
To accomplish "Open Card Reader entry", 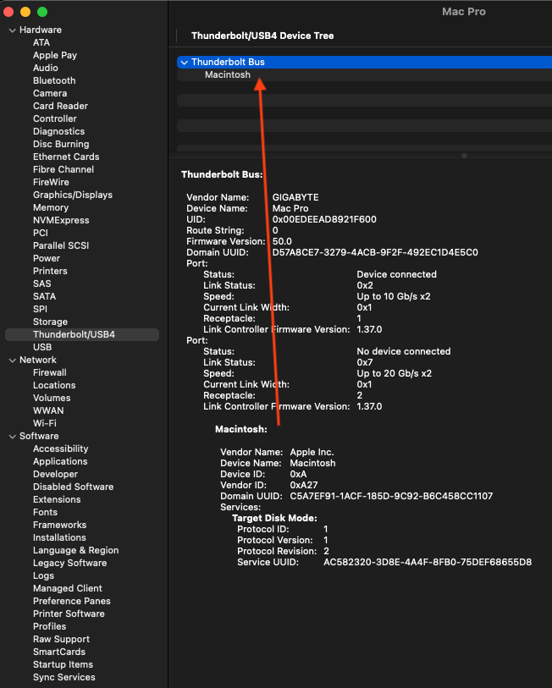I will coord(60,106).
